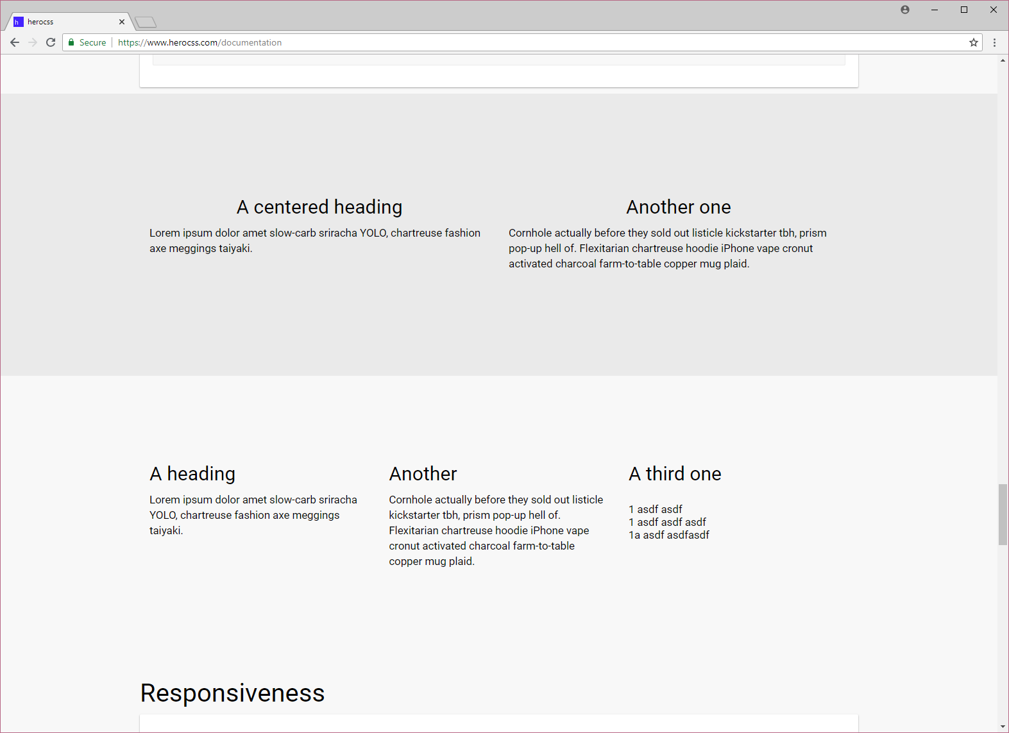The height and width of the screenshot is (733, 1009).
Task: Click the green Secure padlock icon
Action: tap(71, 42)
